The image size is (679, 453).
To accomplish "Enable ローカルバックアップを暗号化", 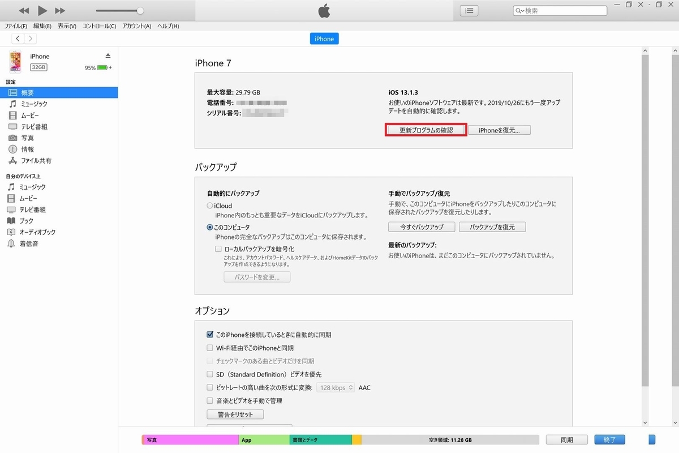I will 220,249.
